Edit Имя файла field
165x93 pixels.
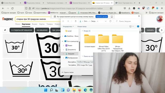click(85, 62)
